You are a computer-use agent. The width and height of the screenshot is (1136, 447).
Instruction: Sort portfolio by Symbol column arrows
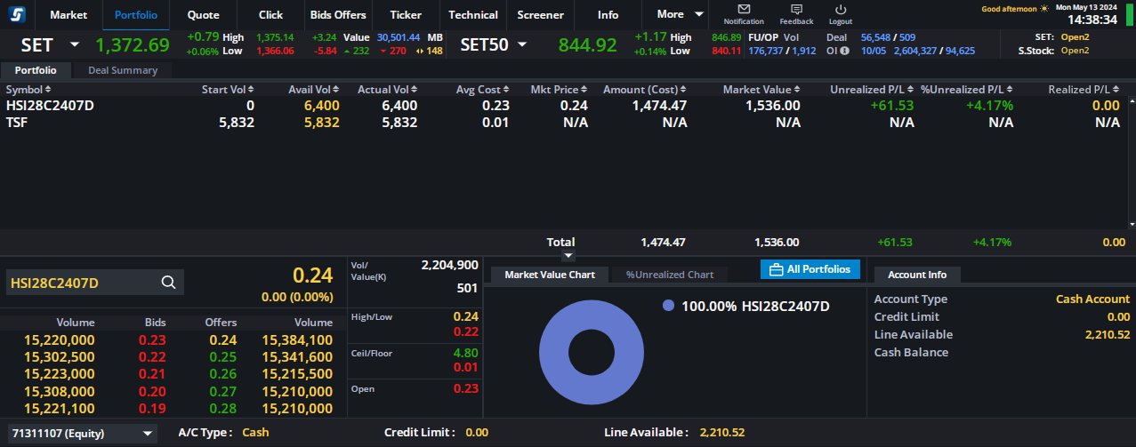(x=47, y=90)
